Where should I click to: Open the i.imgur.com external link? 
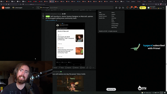point(51,20)
